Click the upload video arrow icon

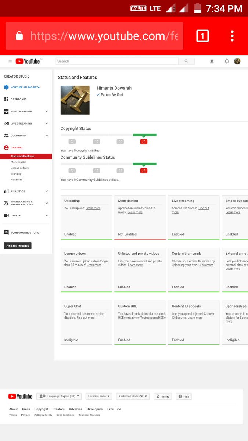pos(212,61)
